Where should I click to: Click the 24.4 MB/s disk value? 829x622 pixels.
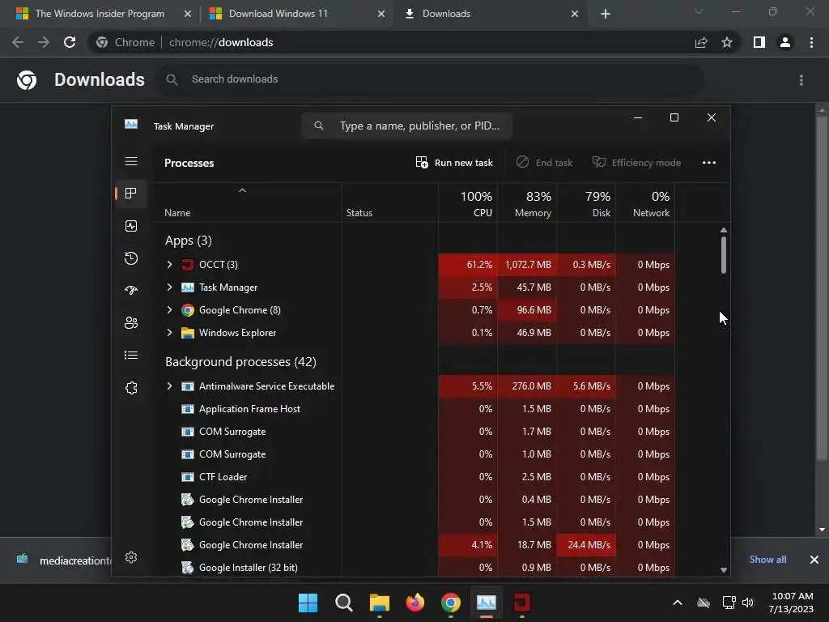pyautogui.click(x=586, y=545)
